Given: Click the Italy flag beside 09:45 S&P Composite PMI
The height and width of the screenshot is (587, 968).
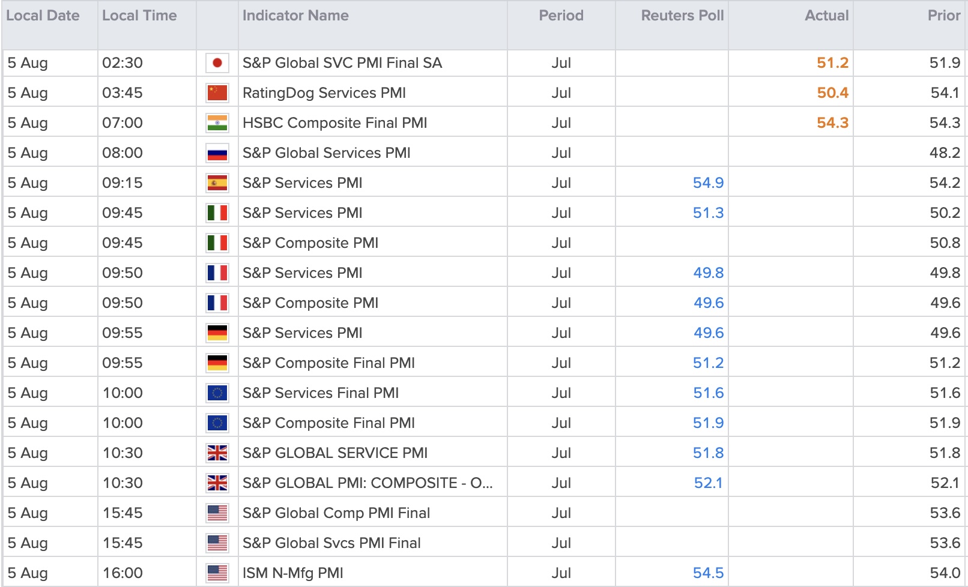Looking at the screenshot, I should 217,243.
